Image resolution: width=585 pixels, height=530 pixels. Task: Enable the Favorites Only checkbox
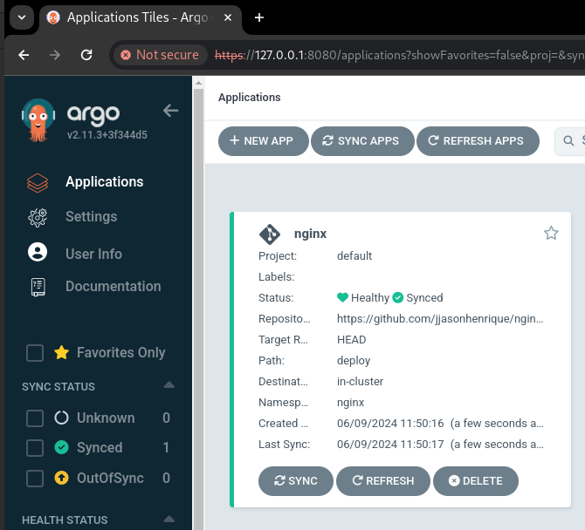[x=35, y=353]
